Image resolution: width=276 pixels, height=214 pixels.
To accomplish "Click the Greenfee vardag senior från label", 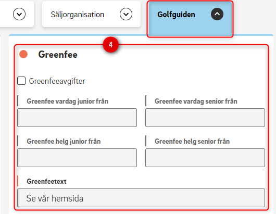I will click(x=196, y=102).
